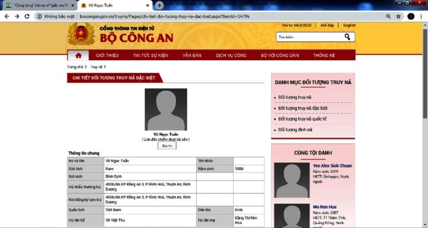428x228 pixels.
Task: Click the Wu Run Hua profile thumbnail
Action: (292, 216)
